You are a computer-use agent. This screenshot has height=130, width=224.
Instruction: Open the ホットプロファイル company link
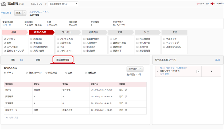point(39,12)
